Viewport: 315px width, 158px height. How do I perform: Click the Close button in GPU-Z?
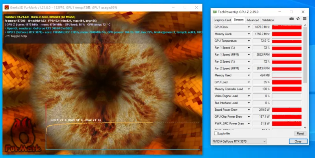tap(298, 141)
